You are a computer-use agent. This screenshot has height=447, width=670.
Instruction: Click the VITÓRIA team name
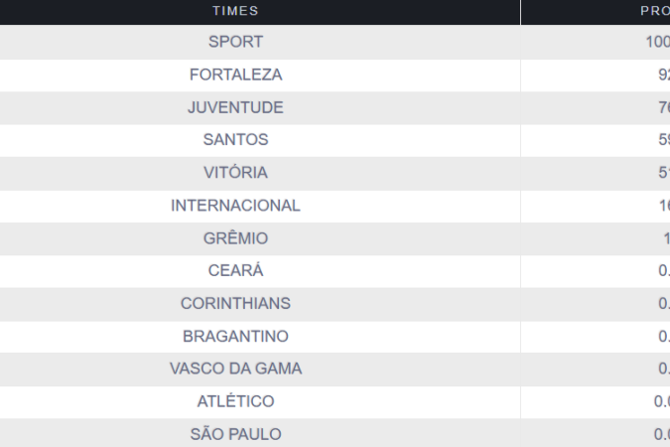click(x=235, y=173)
